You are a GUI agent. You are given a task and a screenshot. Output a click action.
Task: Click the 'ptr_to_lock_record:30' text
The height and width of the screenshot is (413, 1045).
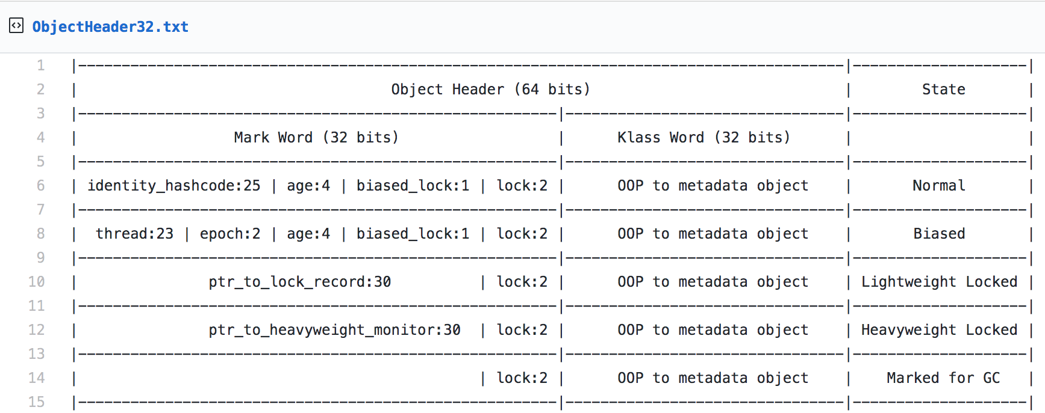coord(300,282)
